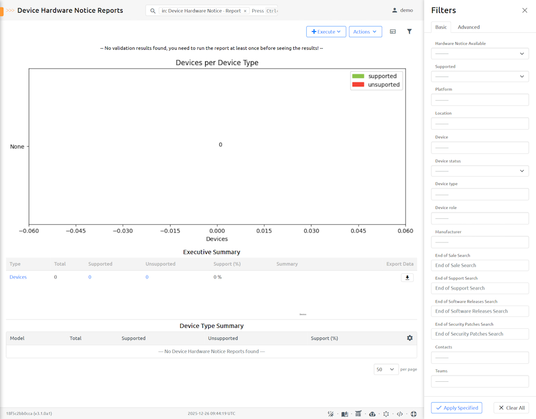The width and height of the screenshot is (536, 419).
Task: Open Hardware Notice Available dropdown
Action: click(479, 53)
